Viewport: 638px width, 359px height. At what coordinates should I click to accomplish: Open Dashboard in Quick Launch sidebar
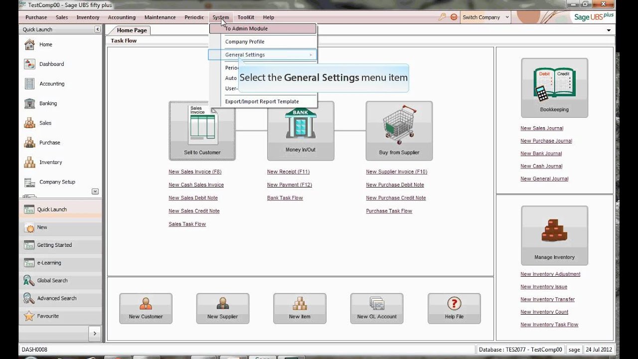pyautogui.click(x=52, y=64)
